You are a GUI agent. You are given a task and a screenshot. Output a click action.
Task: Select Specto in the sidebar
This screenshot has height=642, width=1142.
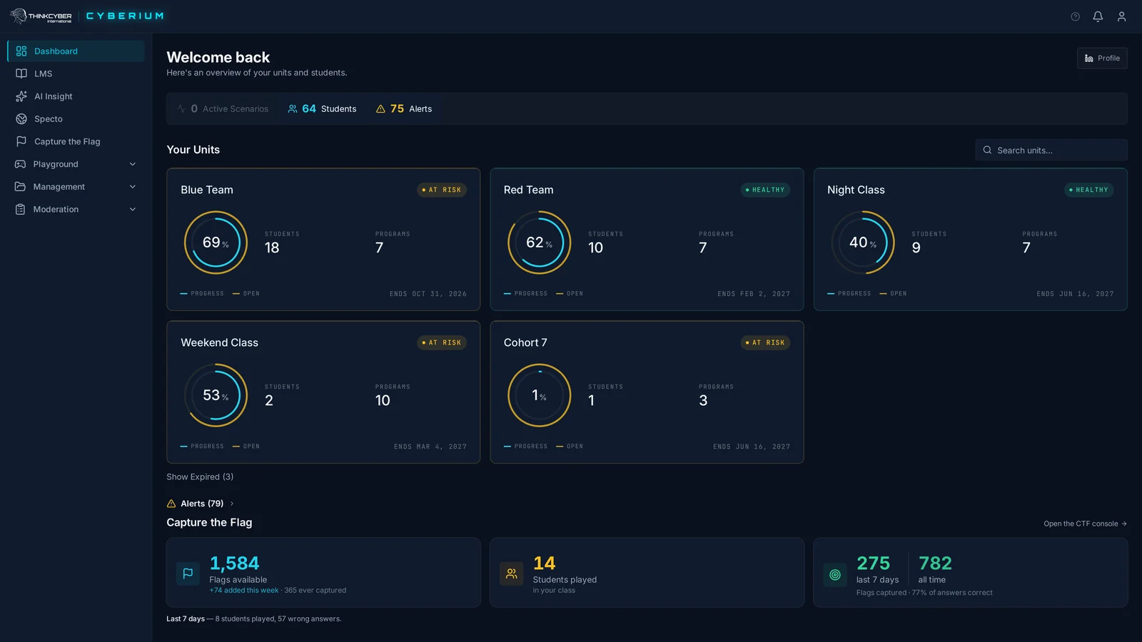tap(76, 119)
